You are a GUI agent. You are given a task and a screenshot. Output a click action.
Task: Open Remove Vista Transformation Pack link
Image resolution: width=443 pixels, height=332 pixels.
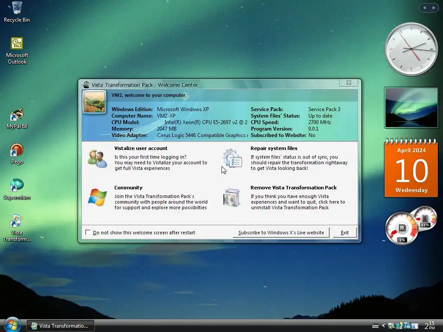click(294, 188)
